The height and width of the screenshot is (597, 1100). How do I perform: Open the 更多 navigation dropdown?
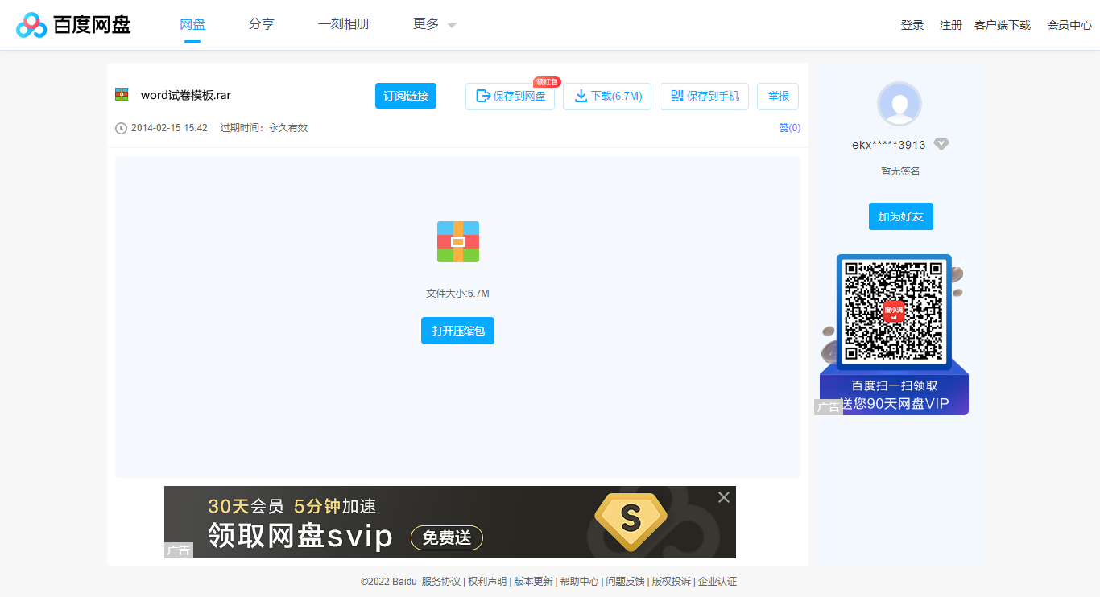[x=427, y=24]
